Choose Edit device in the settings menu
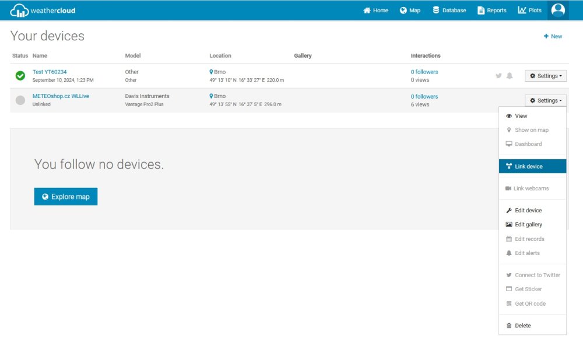The image size is (583, 339). [528, 211]
